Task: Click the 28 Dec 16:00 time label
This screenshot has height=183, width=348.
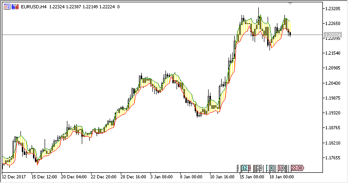Action: click(133, 177)
